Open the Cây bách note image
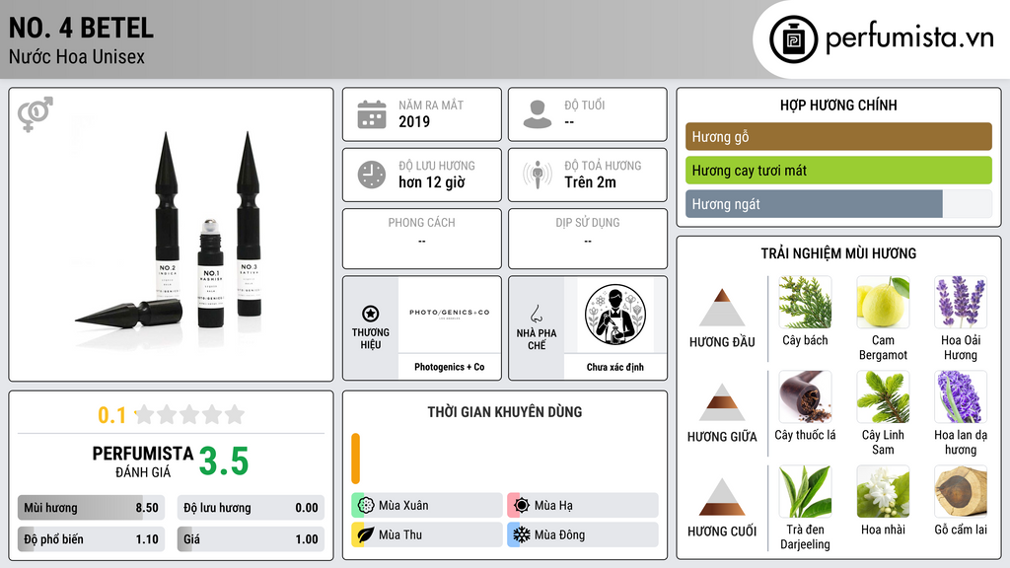1010x568 pixels. [x=805, y=303]
